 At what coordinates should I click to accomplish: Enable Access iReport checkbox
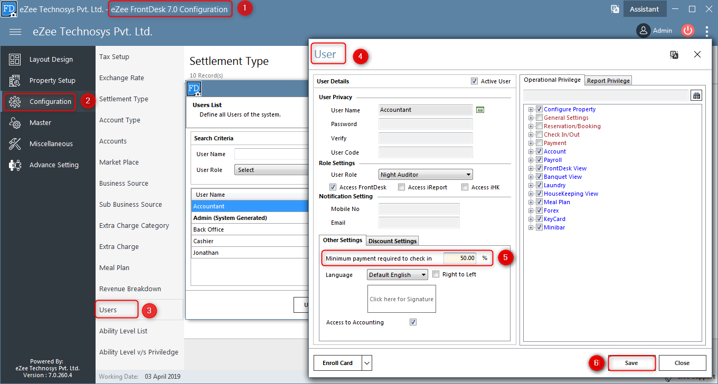(x=401, y=187)
